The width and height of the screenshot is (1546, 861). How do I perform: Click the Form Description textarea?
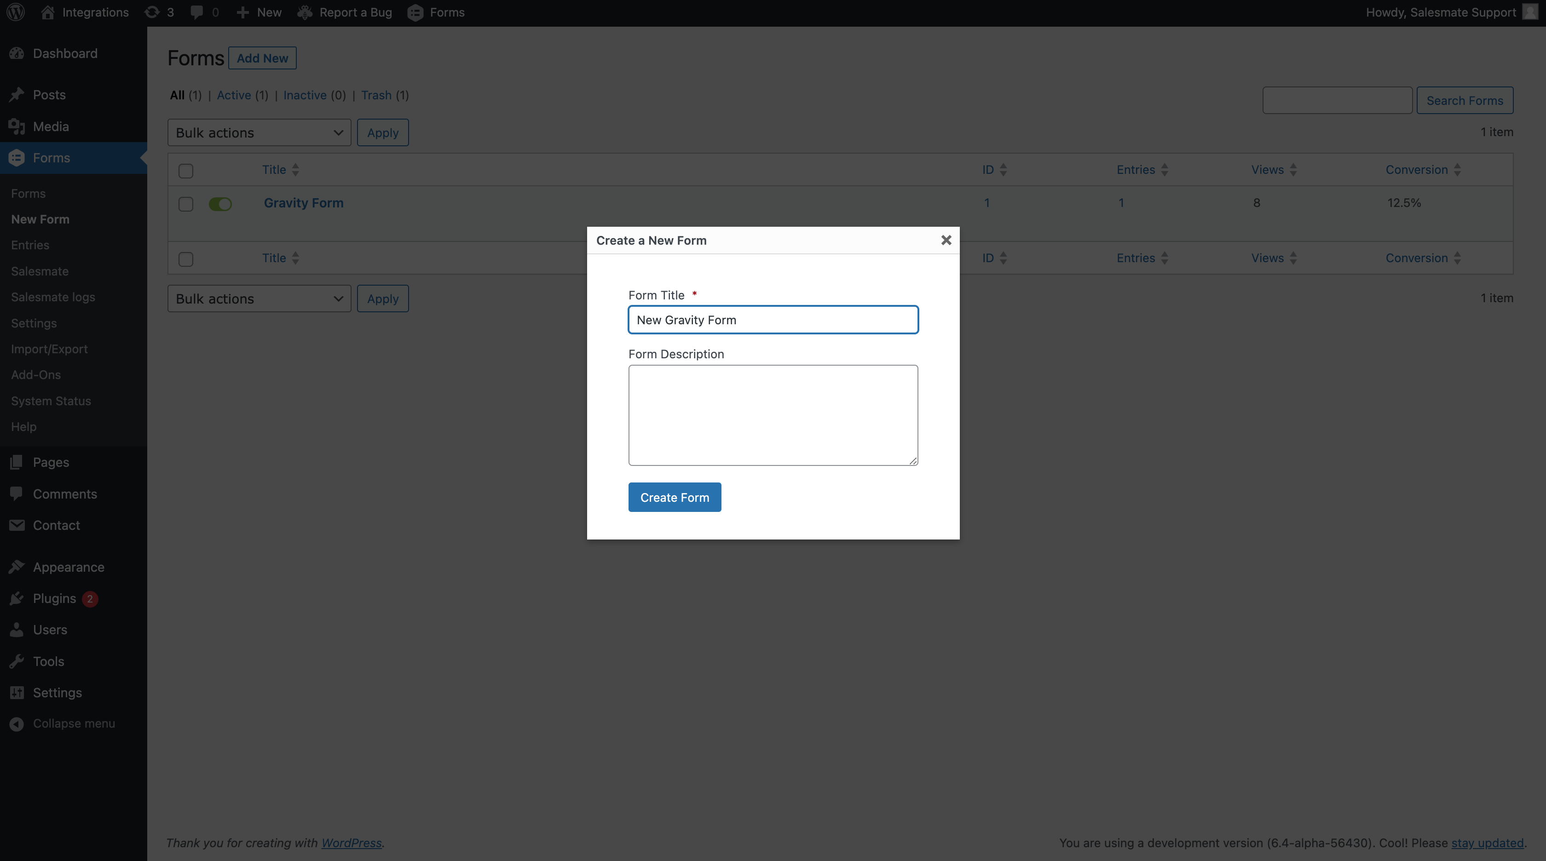(773, 415)
